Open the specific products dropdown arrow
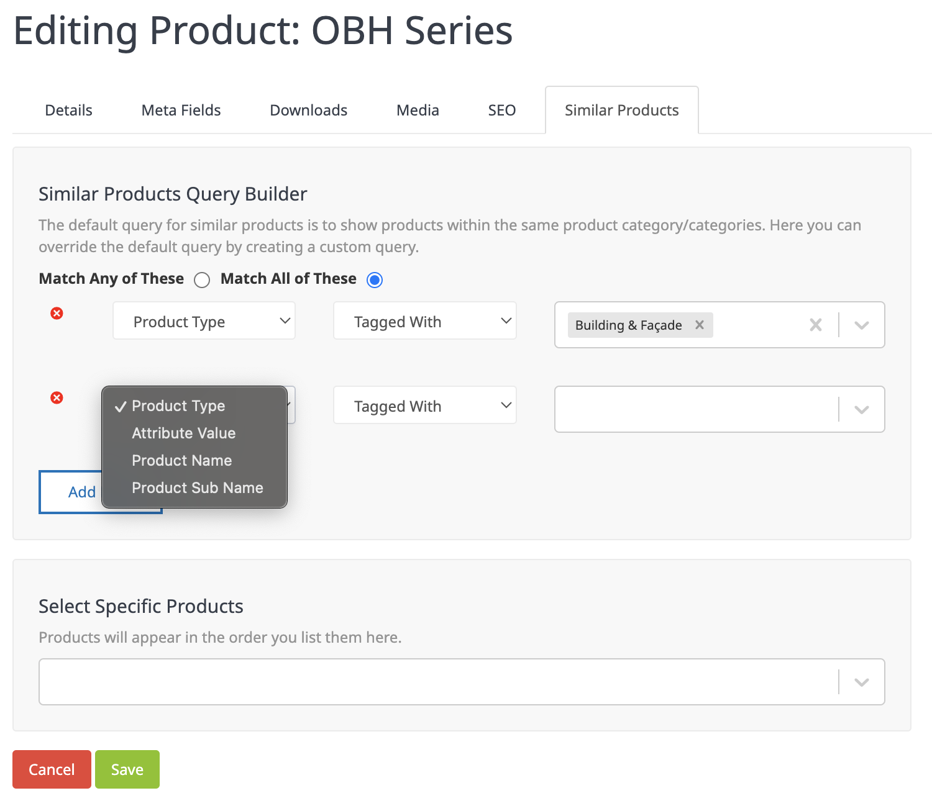This screenshot has height=806, width=932. [862, 682]
